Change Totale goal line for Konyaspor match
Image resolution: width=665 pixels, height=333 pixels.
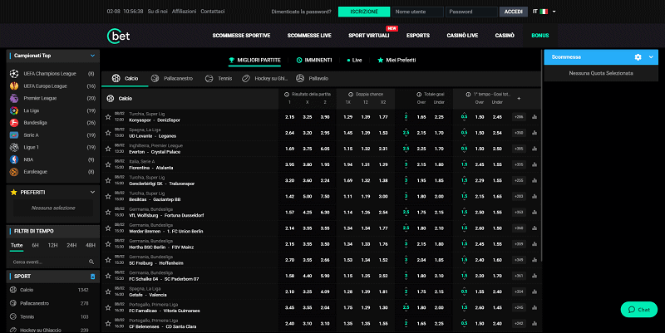pos(406,117)
